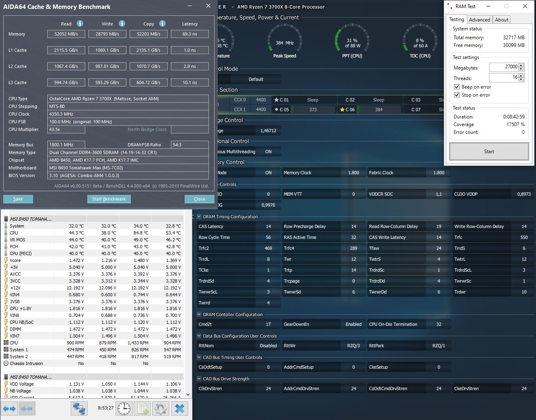Click the dot marker of core C 05

pos(276,110)
